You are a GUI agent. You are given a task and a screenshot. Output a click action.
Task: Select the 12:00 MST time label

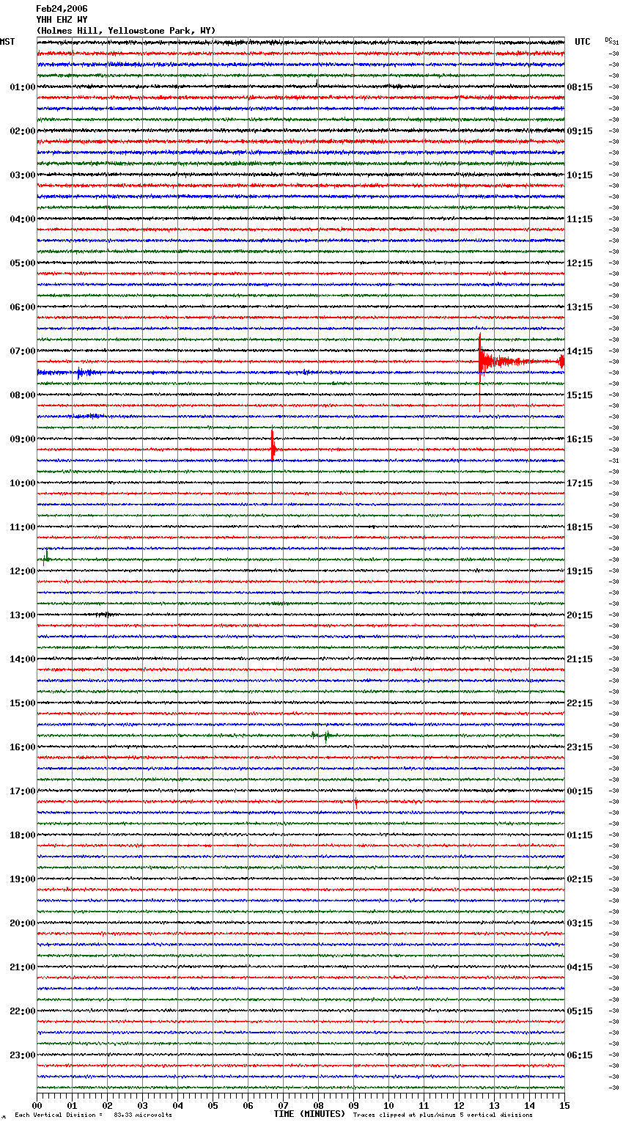coord(22,571)
